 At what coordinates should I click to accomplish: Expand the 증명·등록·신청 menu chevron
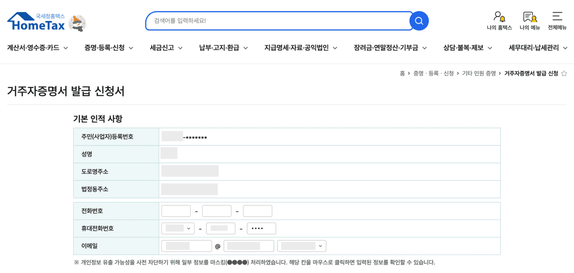tap(130, 47)
